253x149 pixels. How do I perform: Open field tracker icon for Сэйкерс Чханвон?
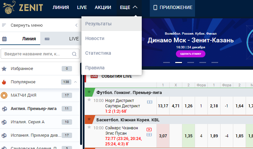[149, 135]
